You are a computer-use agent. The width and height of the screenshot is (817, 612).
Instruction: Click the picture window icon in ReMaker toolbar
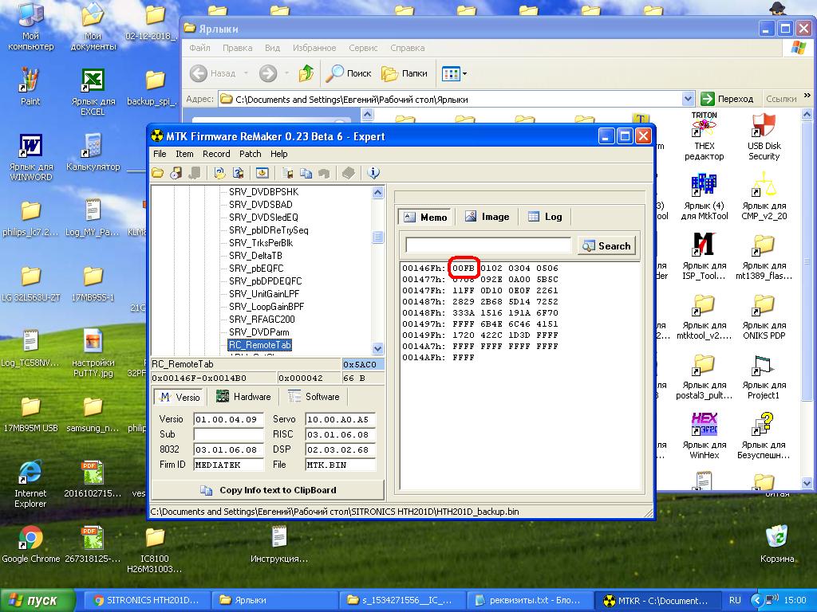coord(262,173)
